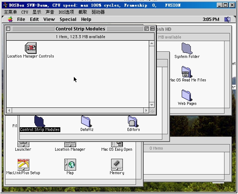Open the DOSBox CPU menu
This screenshot has height=194, width=238.
pyautogui.click(x=24, y=12)
